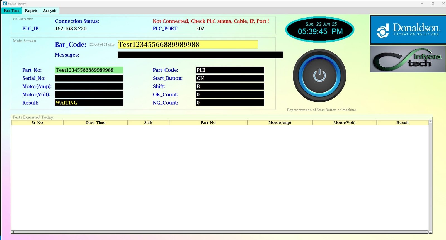Click the Motor(Amp) column header
Screen dimensions: 446x240
tap(280, 123)
